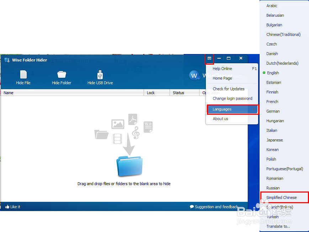Select Chinese(Traditional) language
The image size is (309, 232).
(284, 34)
